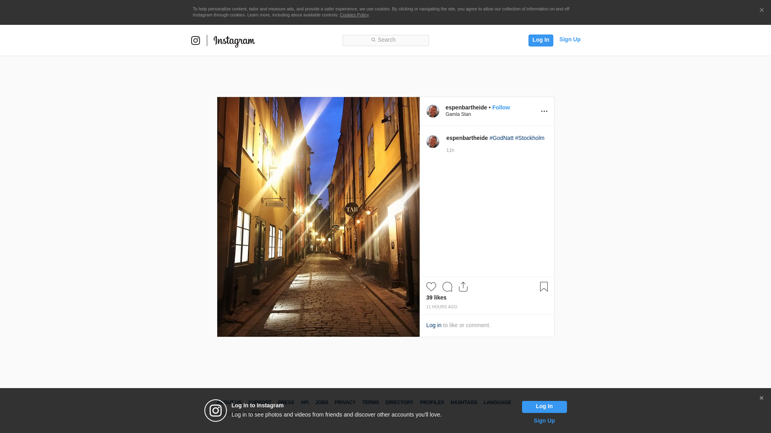Click the Instagram camera glyph in the header
771x433 pixels.
(196, 40)
